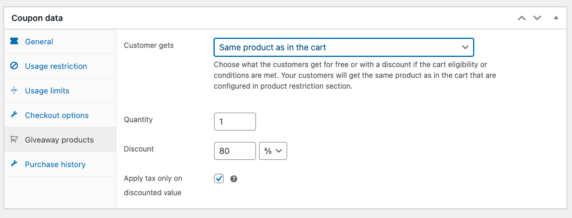Move the Coupon data panel down
Image resolution: width=572 pixels, height=218 pixels.
[x=537, y=18]
